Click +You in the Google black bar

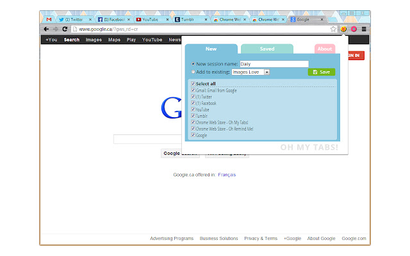[x=51, y=40]
